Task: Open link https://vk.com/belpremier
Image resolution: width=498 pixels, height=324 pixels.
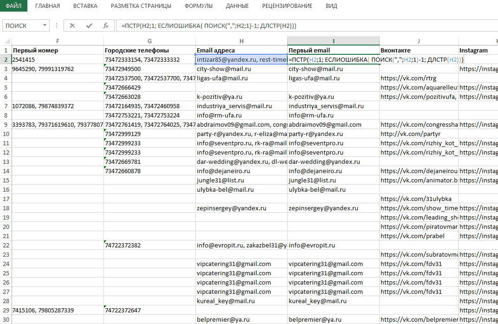Action: pyautogui.click(x=419, y=319)
